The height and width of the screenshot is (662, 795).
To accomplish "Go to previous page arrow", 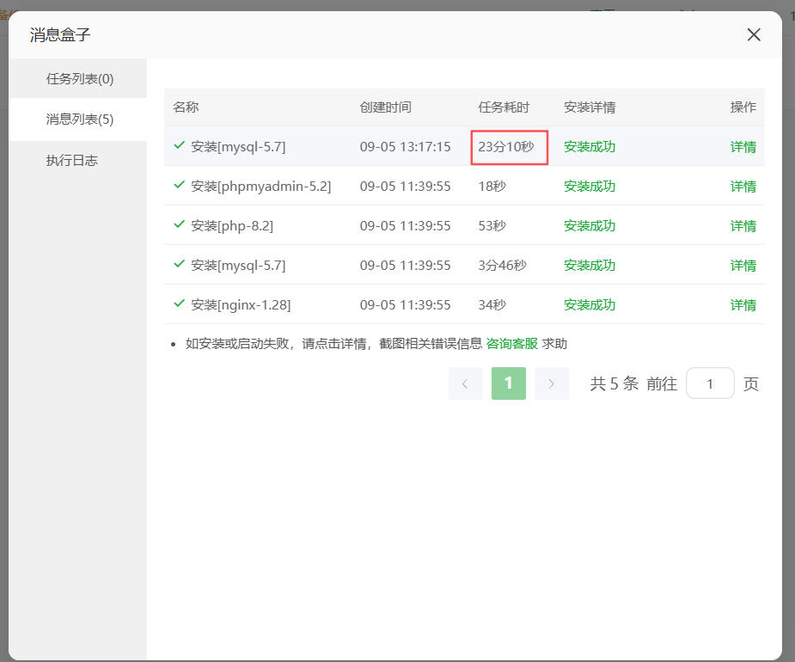I will (x=465, y=383).
